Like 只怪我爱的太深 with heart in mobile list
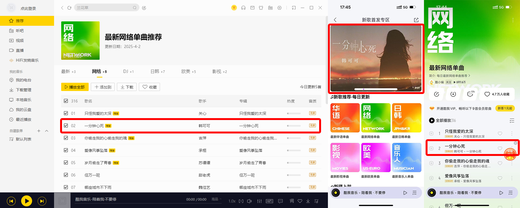 pyautogui.click(x=500, y=133)
